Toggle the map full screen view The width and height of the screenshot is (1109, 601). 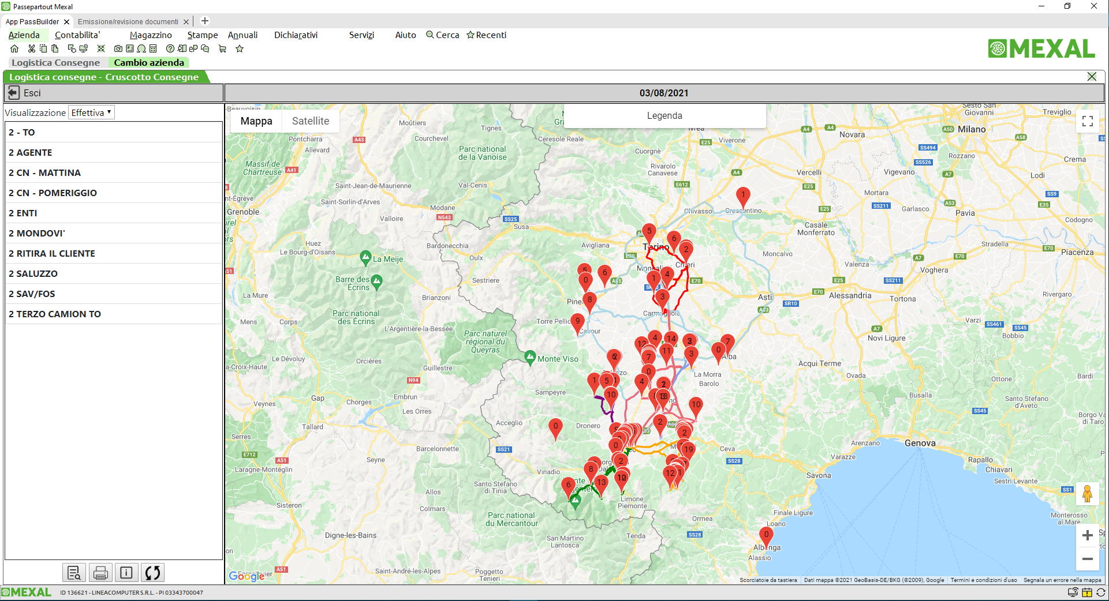pyautogui.click(x=1088, y=121)
